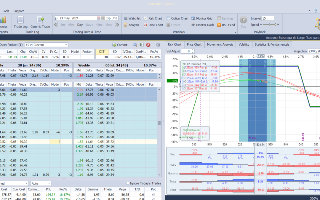The width and height of the screenshot is (320, 200).
Task: Click the 1.52 Mid price cell
Action: click(79, 142)
